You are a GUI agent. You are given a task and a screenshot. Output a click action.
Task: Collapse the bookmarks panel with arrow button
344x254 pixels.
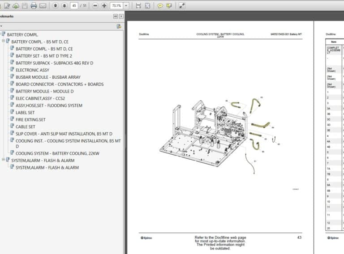(x=116, y=16)
